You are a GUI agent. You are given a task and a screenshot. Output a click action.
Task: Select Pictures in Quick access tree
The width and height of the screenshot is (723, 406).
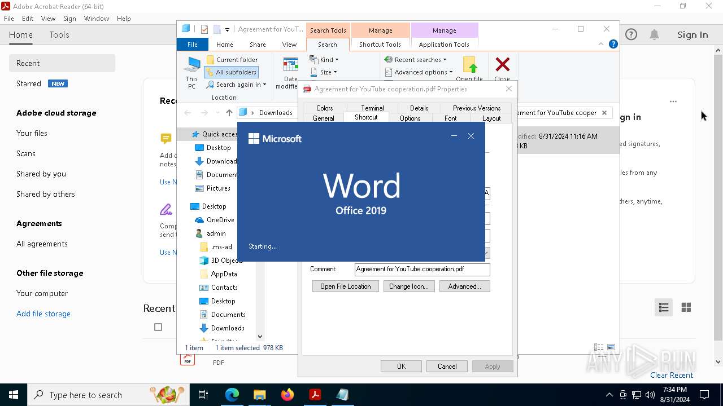tap(218, 188)
